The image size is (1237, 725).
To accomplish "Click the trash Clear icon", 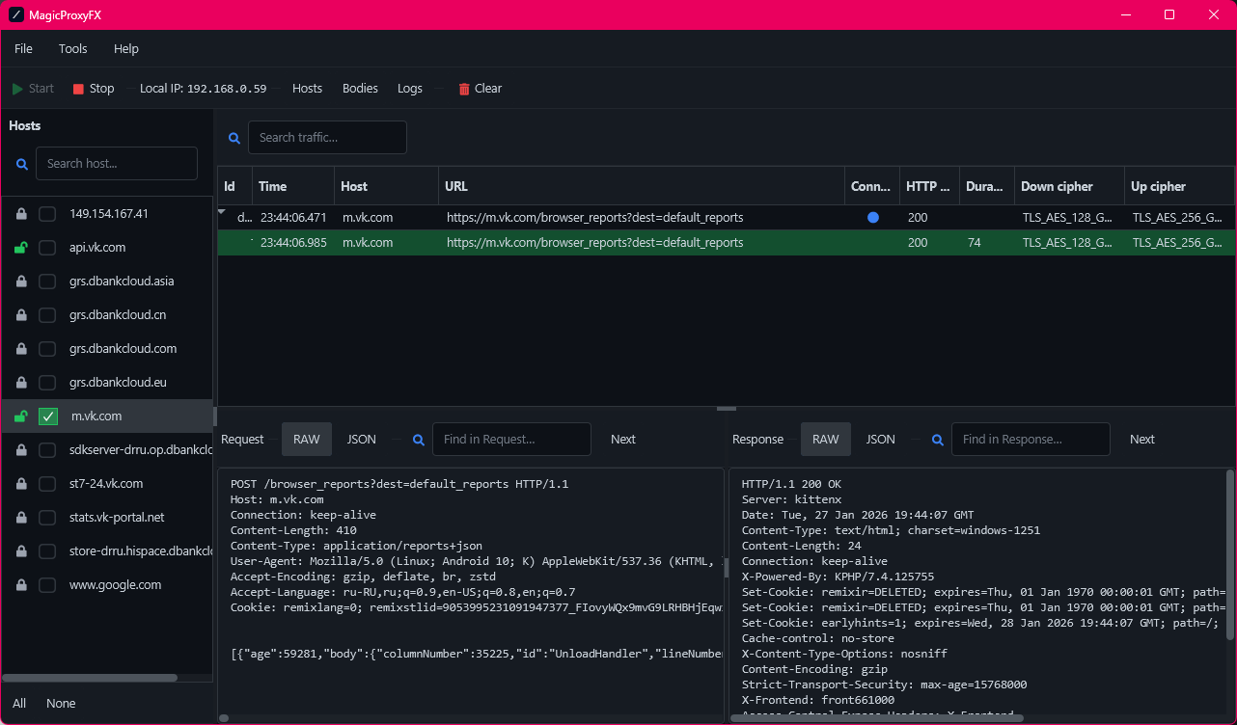I will (x=464, y=89).
